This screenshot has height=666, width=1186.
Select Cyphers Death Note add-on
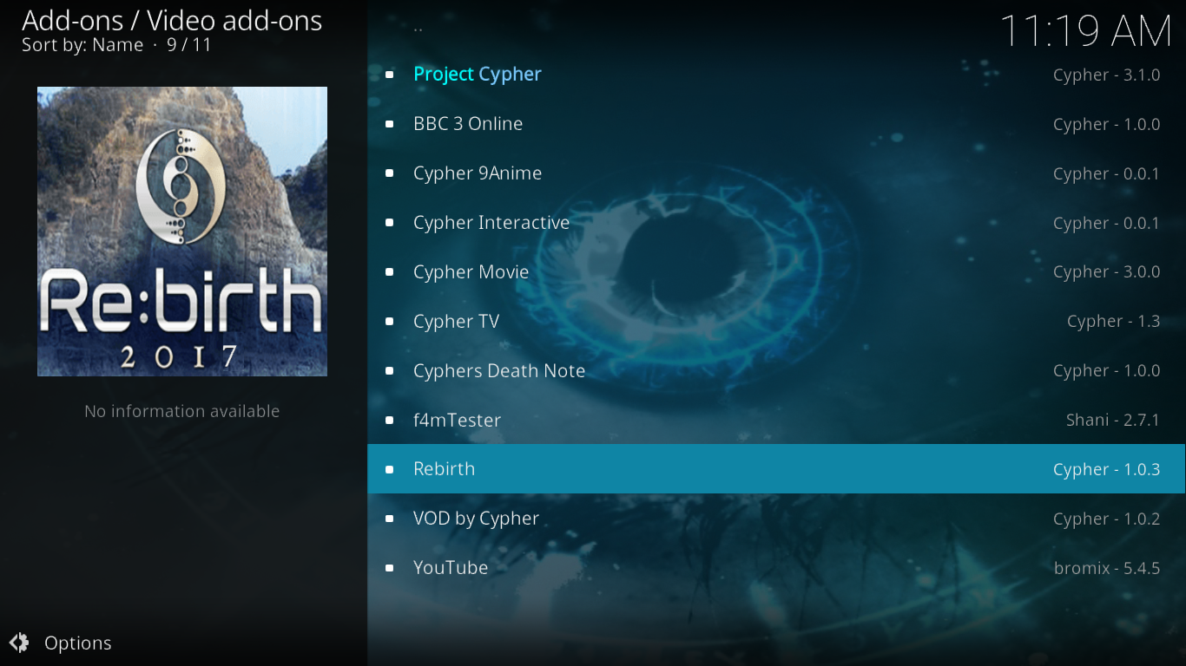coord(776,371)
